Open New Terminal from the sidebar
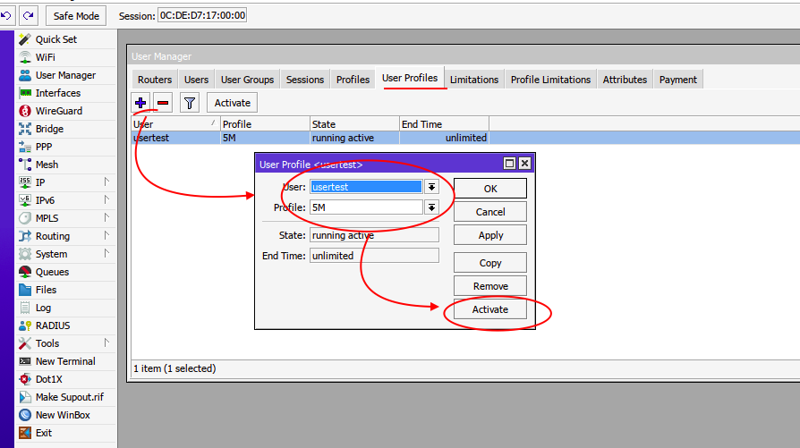800x448 pixels. 64,361
